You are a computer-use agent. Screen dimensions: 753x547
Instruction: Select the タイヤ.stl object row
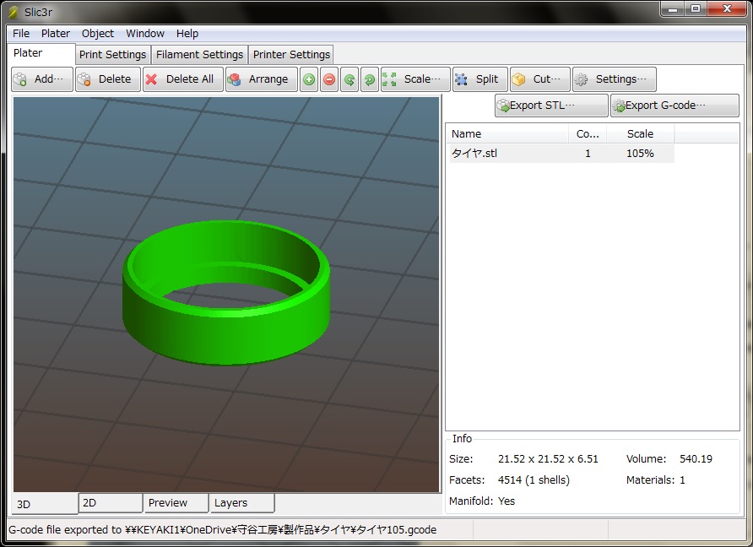561,154
